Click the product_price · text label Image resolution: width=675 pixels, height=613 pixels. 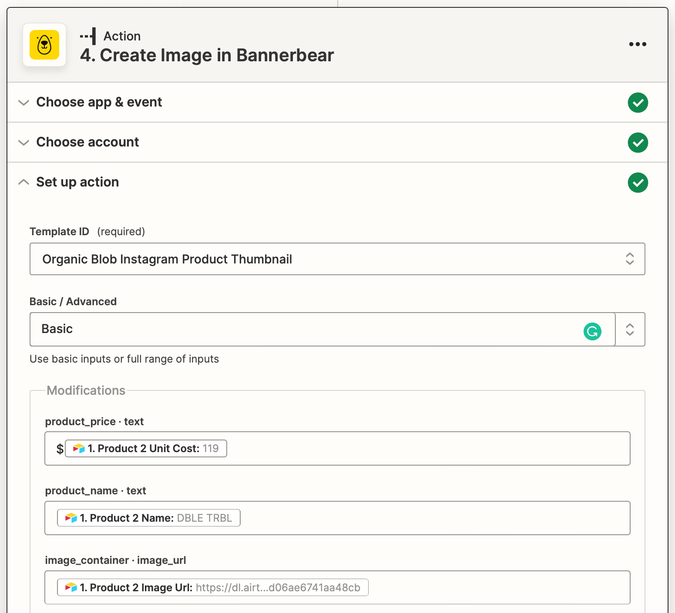tap(94, 422)
